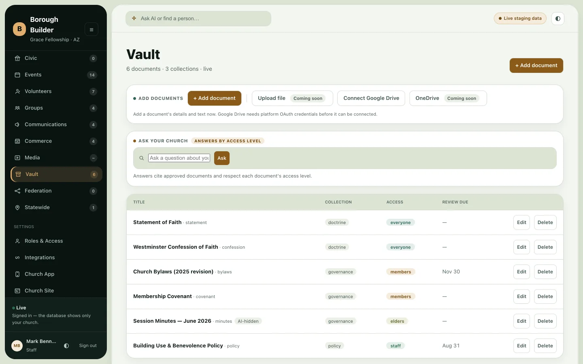Delete Building Use & Benevolence Policy
The height and width of the screenshot is (364, 583).
545,346
